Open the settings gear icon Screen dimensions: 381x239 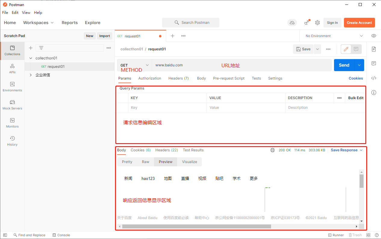(x=317, y=23)
